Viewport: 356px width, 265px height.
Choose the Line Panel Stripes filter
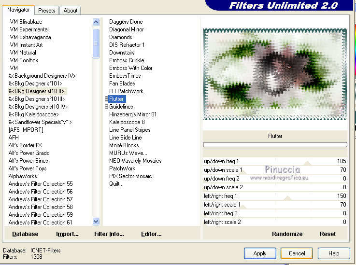point(130,130)
